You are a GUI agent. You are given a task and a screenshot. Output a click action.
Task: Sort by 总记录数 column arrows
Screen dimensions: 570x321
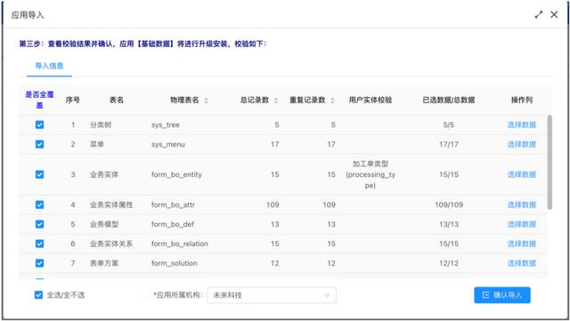[276, 100]
